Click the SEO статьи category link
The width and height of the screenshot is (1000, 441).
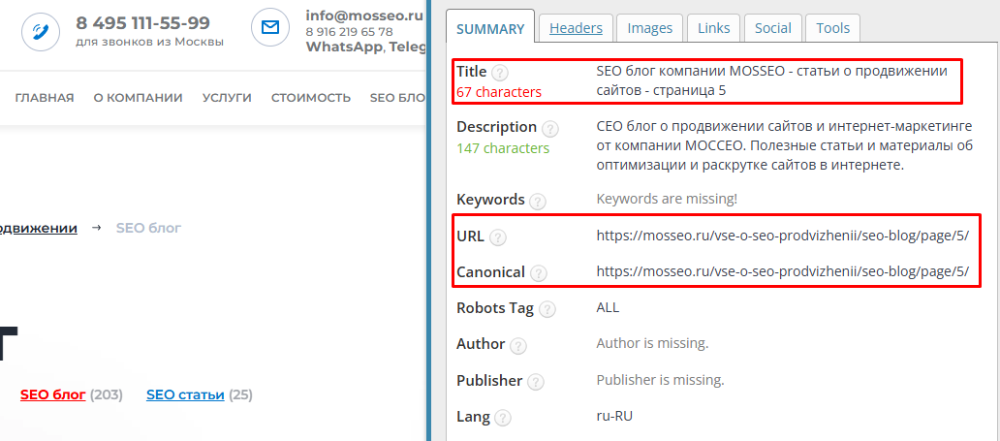(x=185, y=394)
